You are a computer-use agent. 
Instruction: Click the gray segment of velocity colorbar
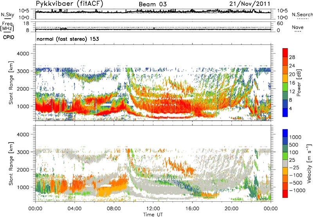click(285, 163)
